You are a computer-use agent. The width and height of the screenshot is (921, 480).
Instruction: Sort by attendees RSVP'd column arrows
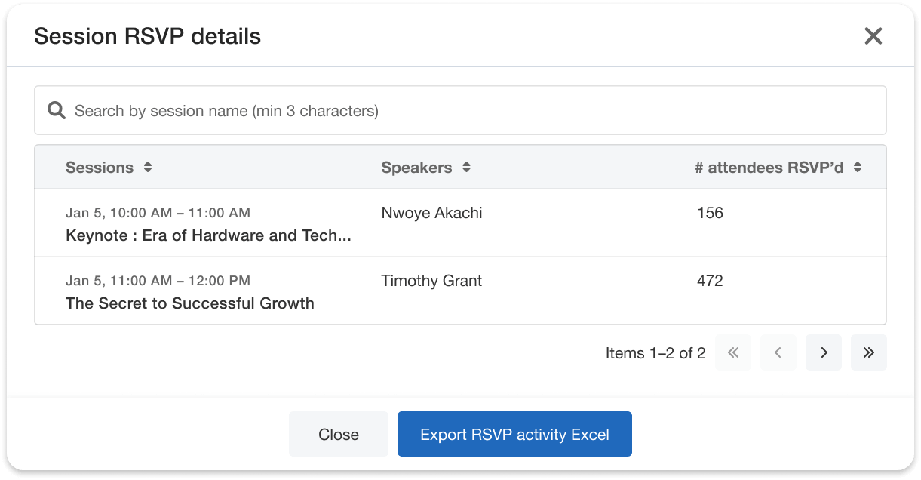coord(858,168)
